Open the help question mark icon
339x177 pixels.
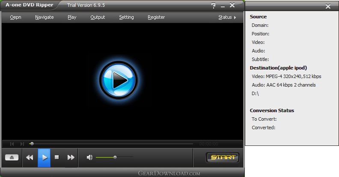pos(214,6)
